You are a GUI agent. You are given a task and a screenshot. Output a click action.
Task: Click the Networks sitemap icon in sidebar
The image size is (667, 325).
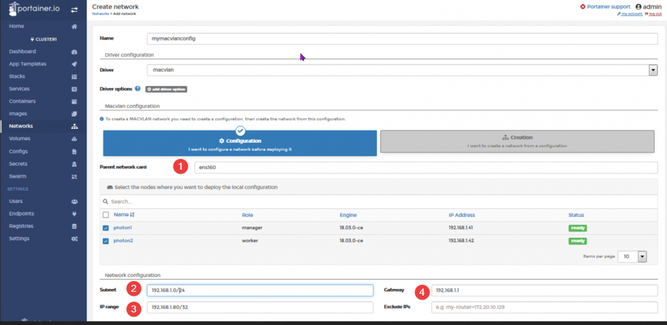(74, 126)
